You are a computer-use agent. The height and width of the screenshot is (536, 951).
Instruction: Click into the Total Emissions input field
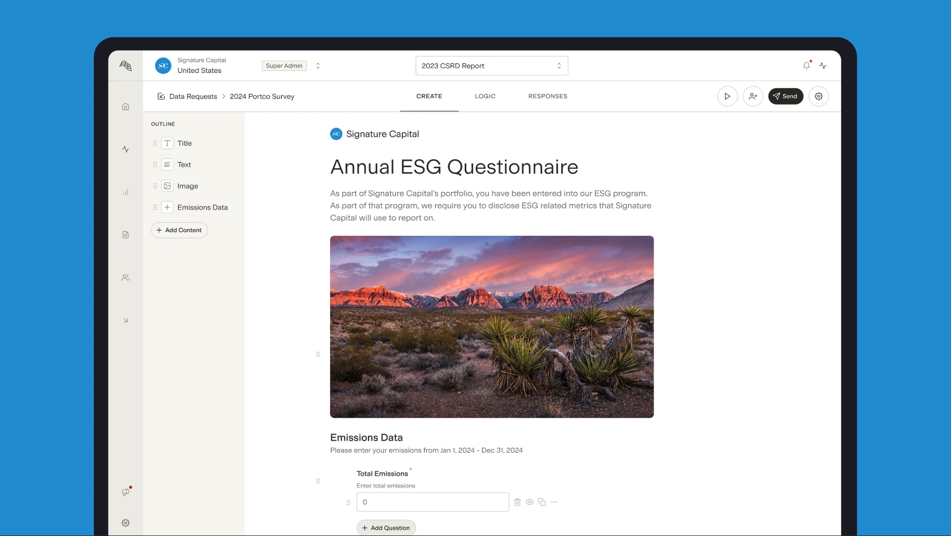coord(433,502)
